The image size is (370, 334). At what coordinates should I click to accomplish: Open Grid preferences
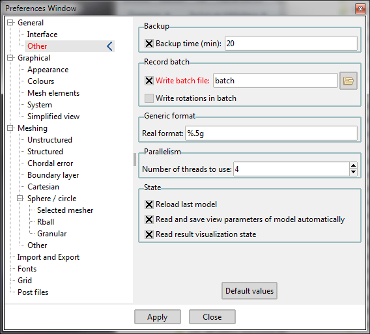[25, 281]
